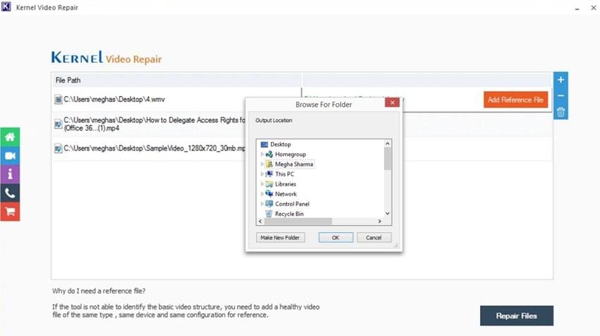
Task: Click folder tree scroll down arrow
Action: click(x=388, y=214)
